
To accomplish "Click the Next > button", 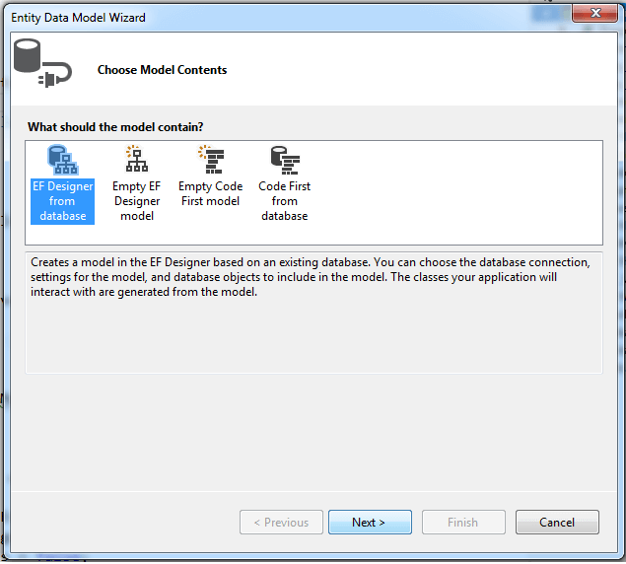I will pos(370,522).
